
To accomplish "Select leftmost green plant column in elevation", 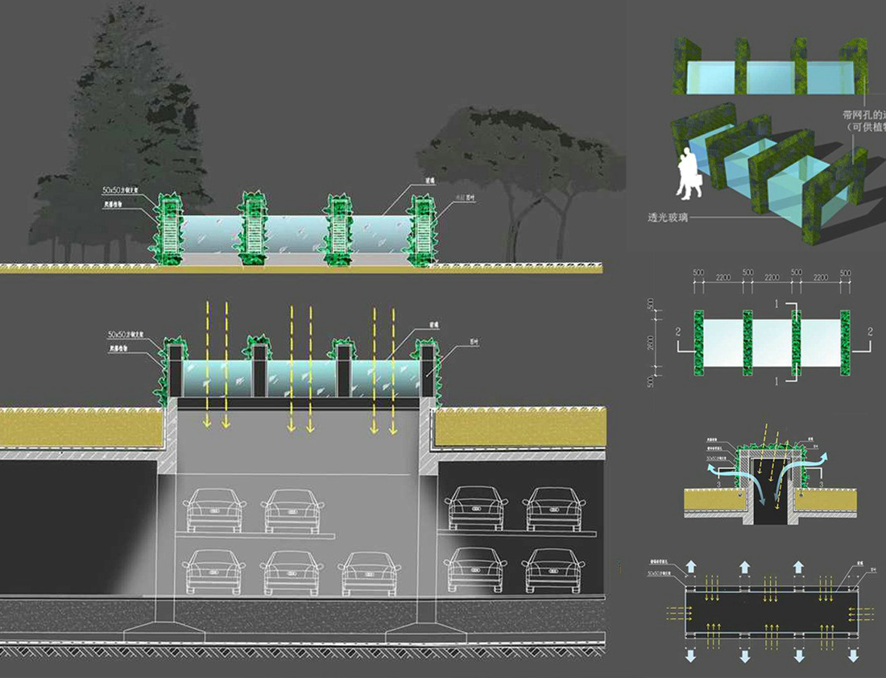I will tap(170, 228).
